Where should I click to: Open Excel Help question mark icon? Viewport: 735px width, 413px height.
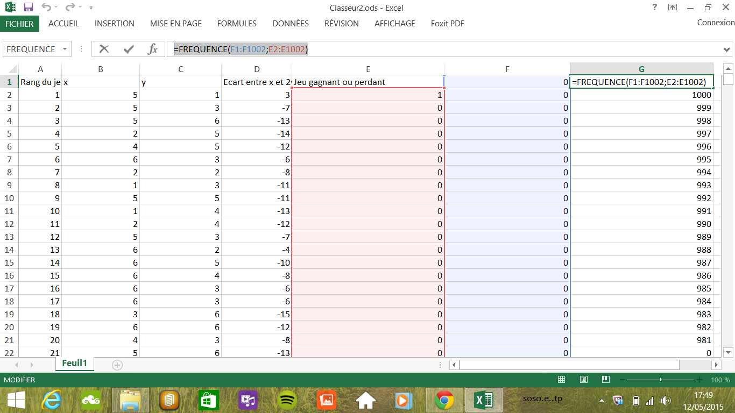point(654,8)
